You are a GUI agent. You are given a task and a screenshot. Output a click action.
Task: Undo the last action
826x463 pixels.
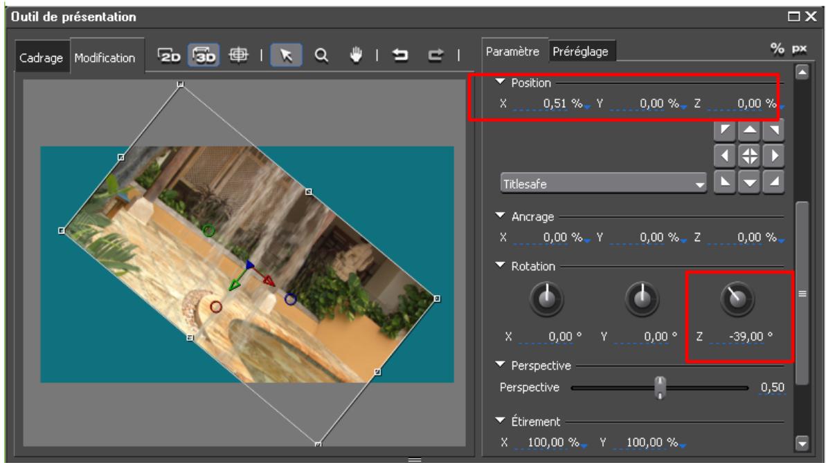pos(400,55)
